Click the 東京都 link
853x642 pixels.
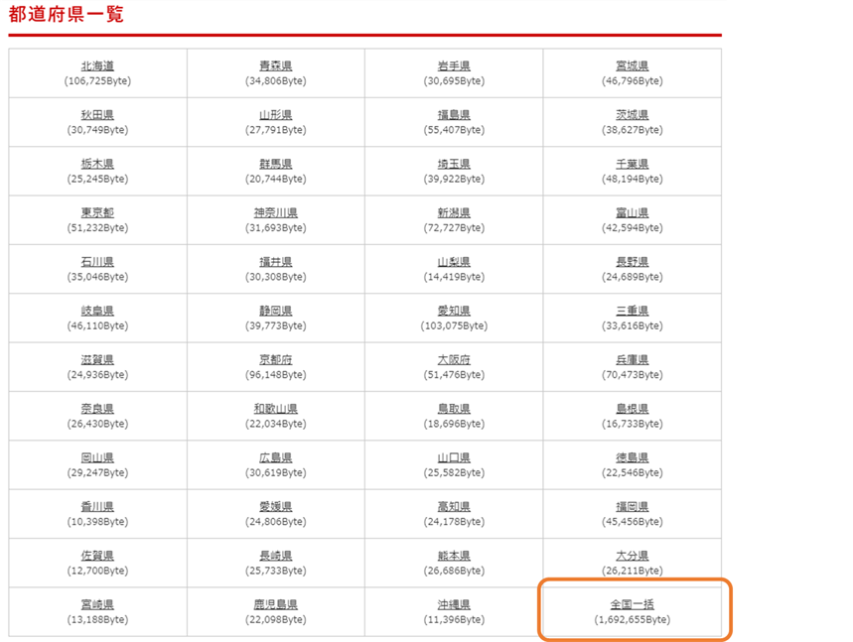(x=97, y=213)
